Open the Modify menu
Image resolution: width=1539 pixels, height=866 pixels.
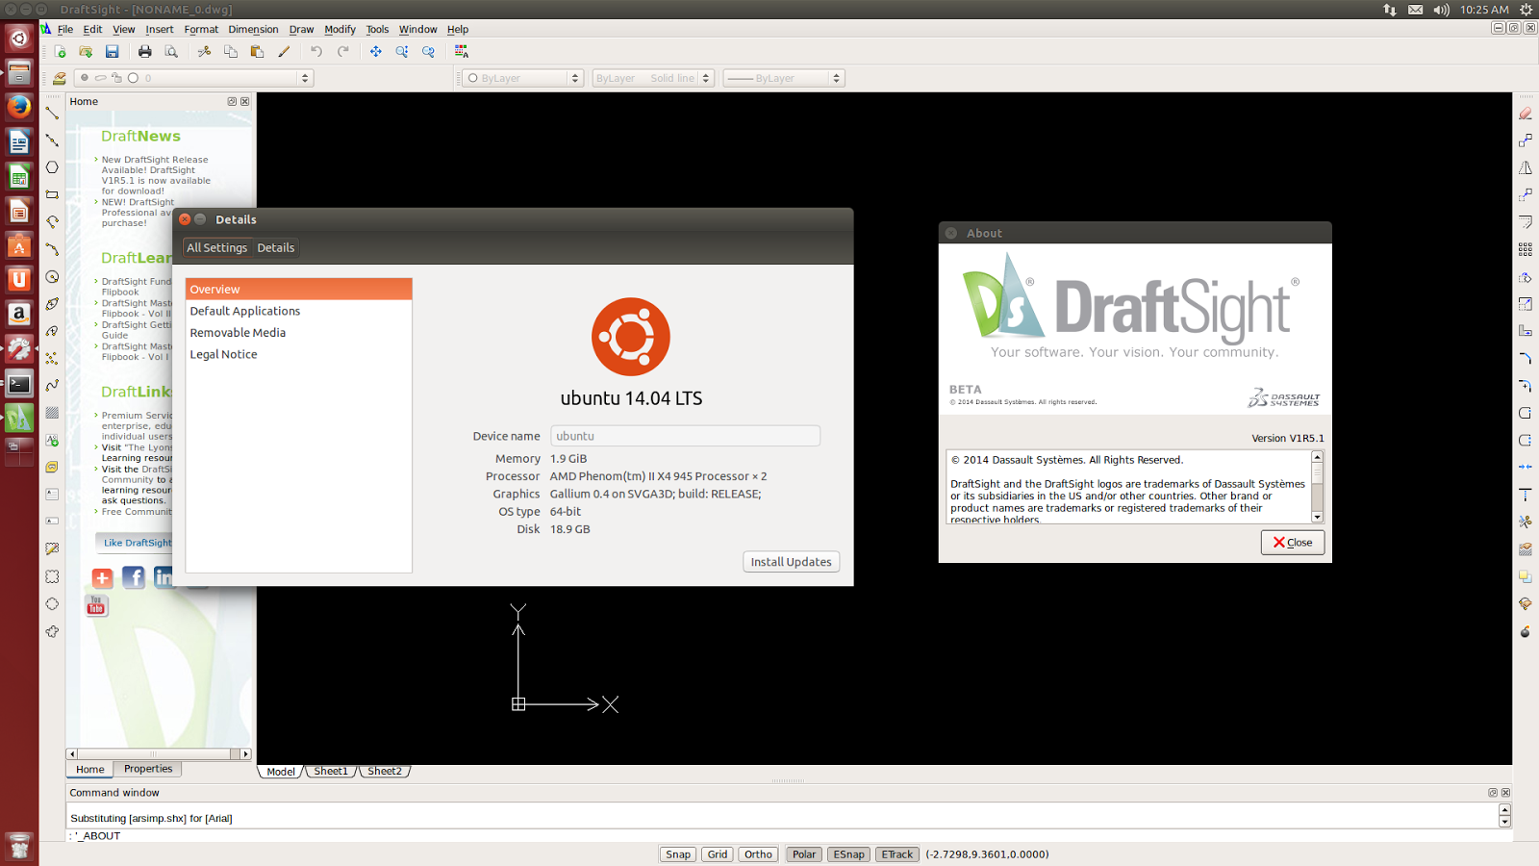point(340,30)
